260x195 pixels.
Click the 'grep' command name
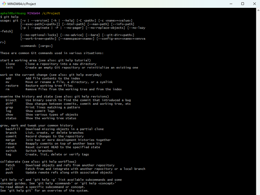9,108
